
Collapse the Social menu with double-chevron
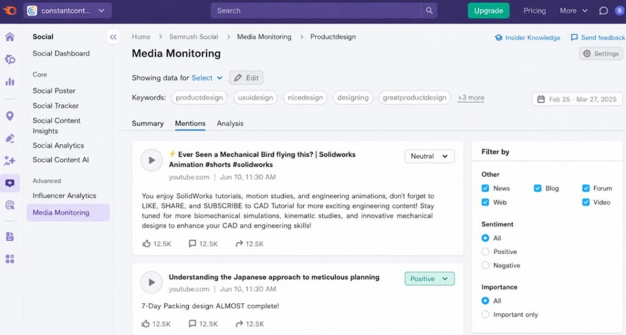coord(113,37)
